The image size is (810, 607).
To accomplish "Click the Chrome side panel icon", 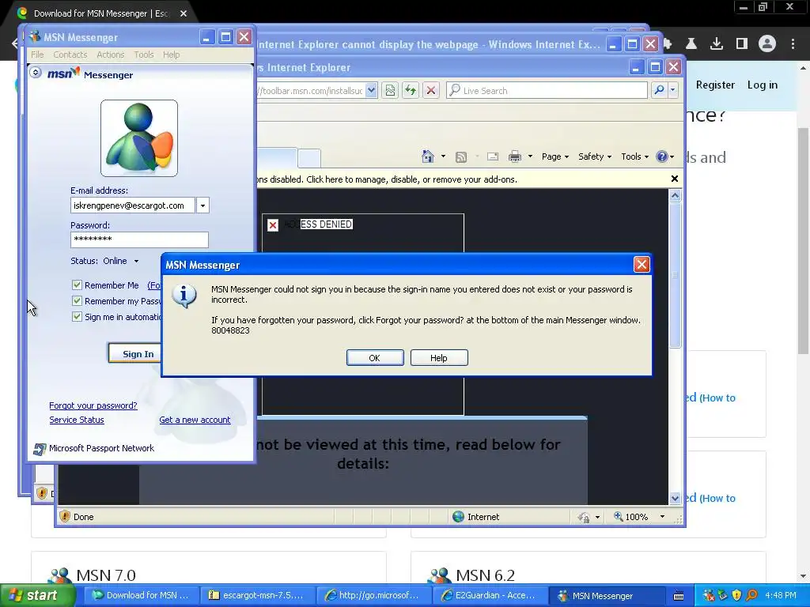I will pyautogui.click(x=742, y=44).
